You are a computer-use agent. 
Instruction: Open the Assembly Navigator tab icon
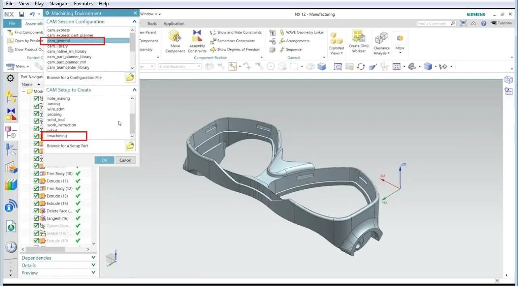click(x=11, y=96)
